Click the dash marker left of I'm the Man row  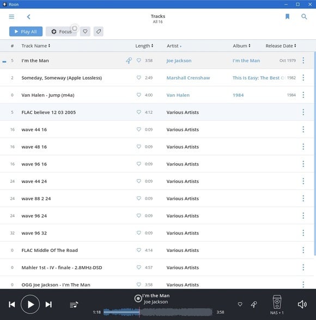click(x=4, y=61)
